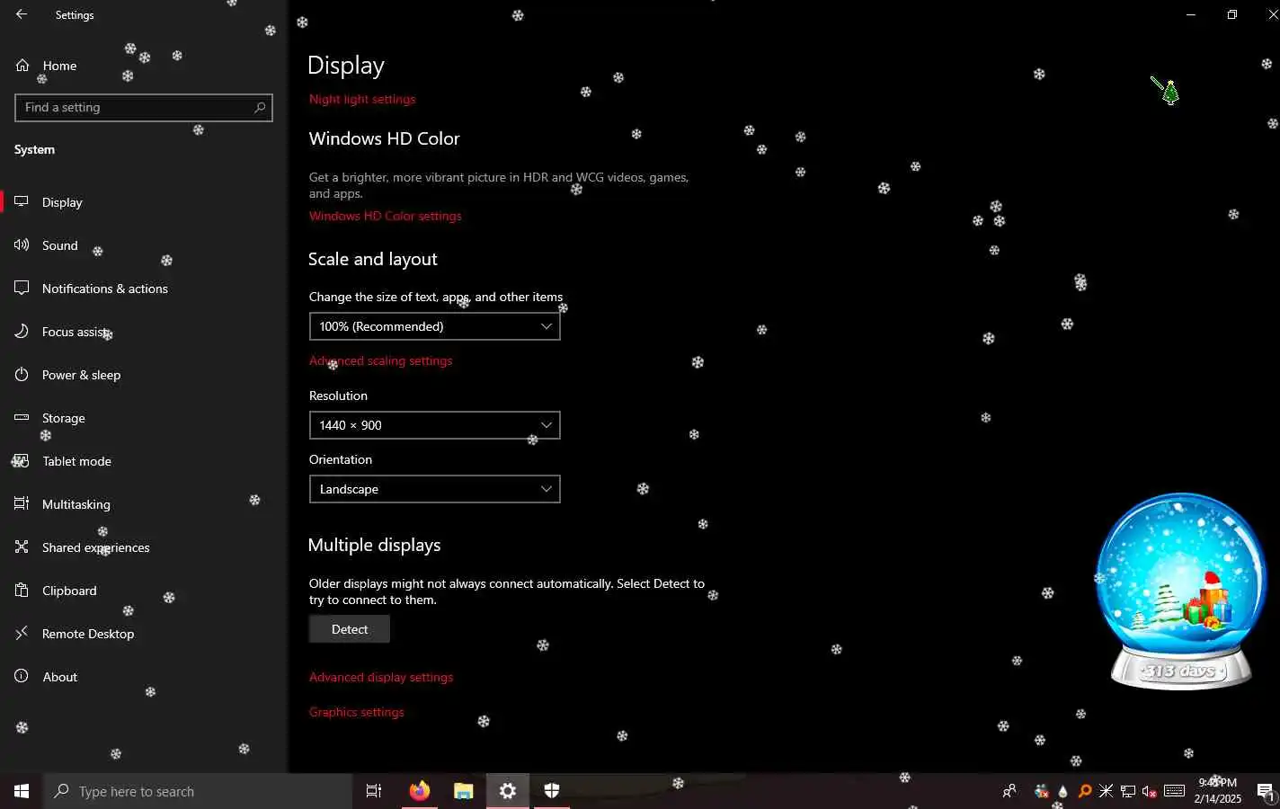Click the Settings gear taskbar icon

coord(508,791)
